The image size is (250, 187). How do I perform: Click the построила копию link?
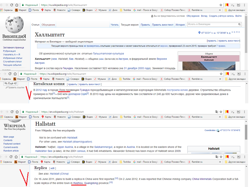click(x=177, y=90)
